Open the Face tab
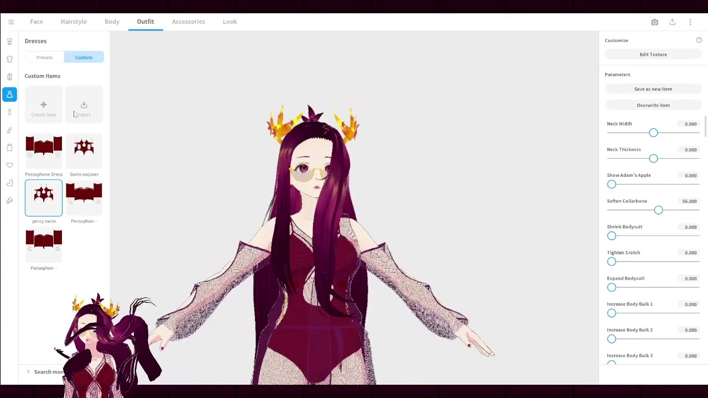The width and height of the screenshot is (708, 398). click(x=37, y=22)
